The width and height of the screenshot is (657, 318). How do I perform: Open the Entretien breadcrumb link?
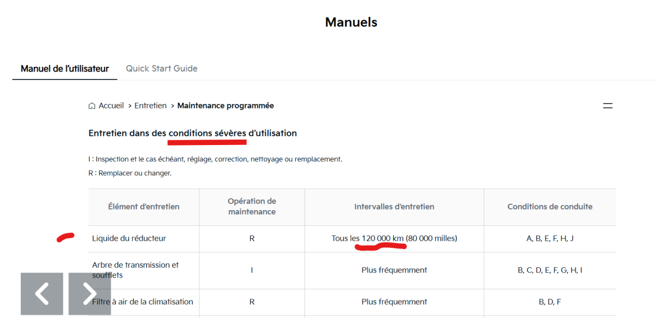(x=151, y=106)
